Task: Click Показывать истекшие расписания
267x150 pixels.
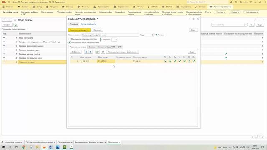Action: tap(122, 52)
